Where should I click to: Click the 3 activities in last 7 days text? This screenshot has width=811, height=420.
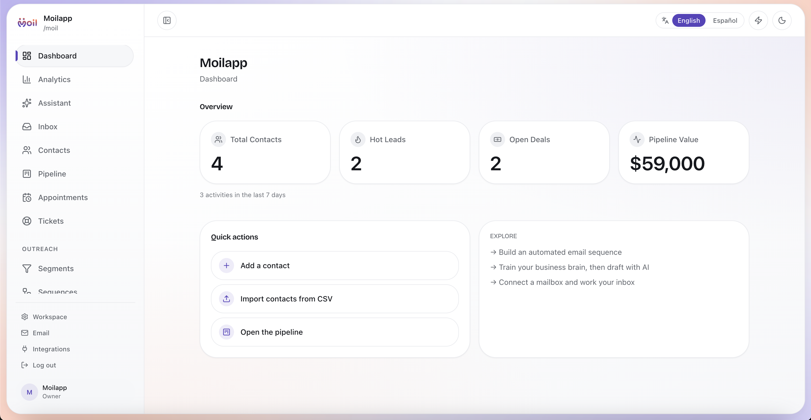(x=242, y=195)
